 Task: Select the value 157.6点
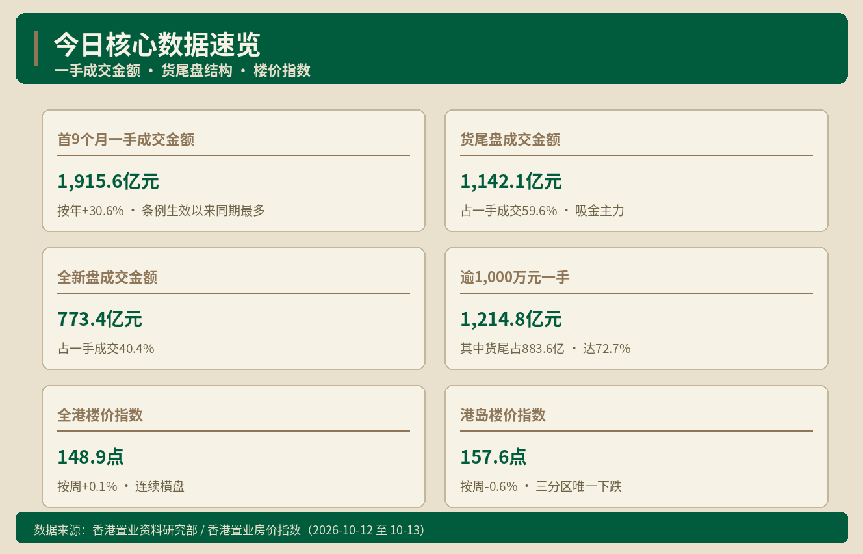pos(493,457)
